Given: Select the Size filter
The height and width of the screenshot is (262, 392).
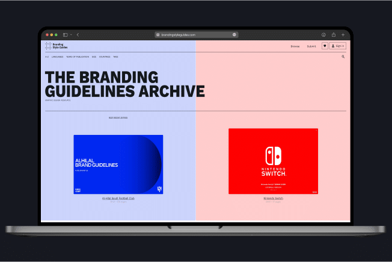Looking at the screenshot, I should pyautogui.click(x=94, y=57).
